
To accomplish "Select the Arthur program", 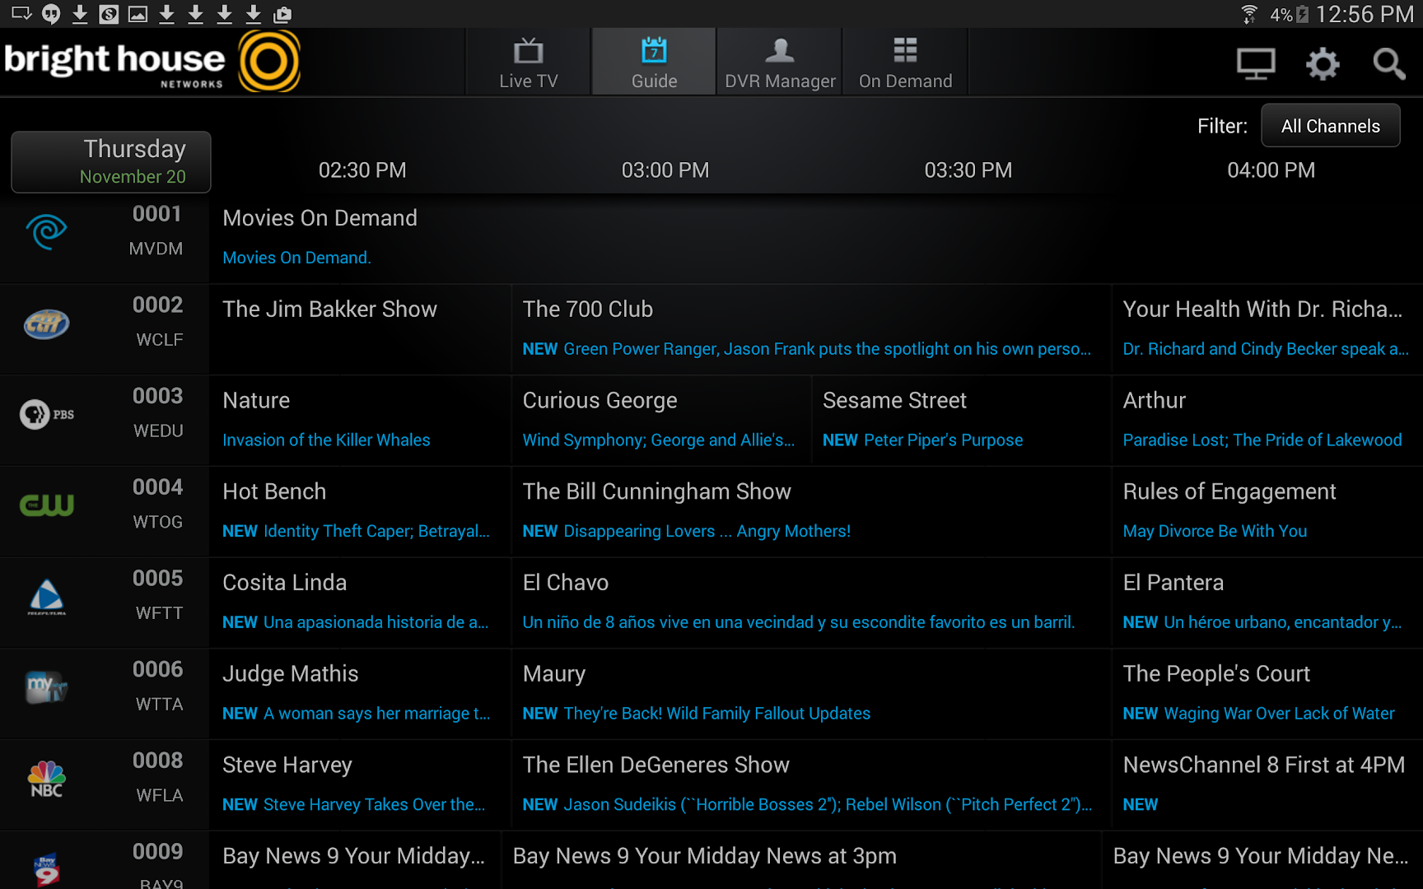I will pyautogui.click(x=1267, y=421).
